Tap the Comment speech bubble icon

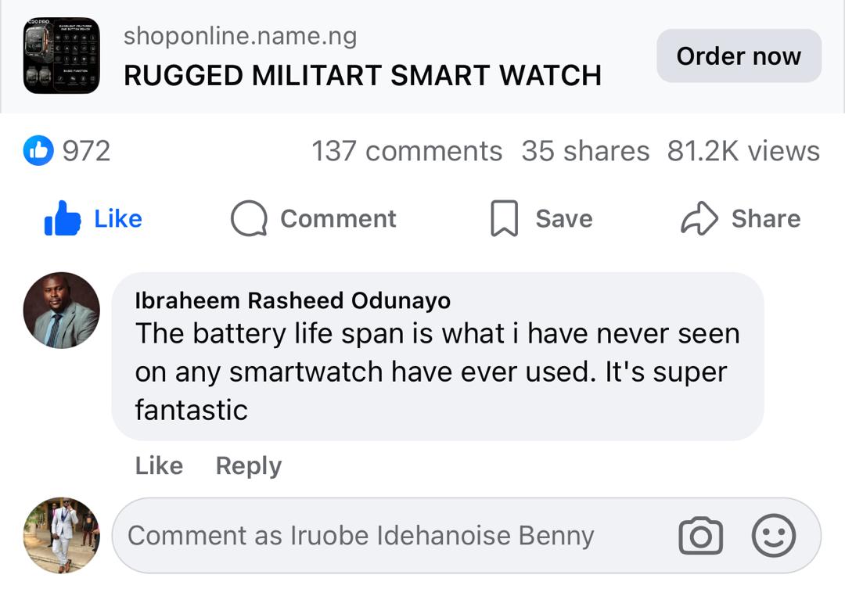click(x=249, y=219)
